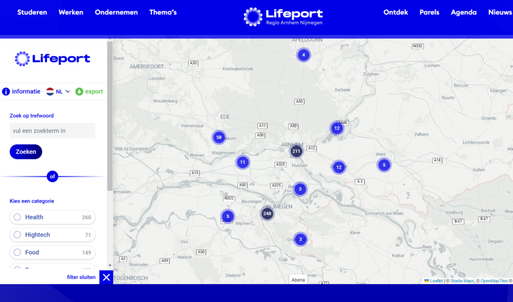This screenshot has width=513, height=302.
Task: Click the Food category count 149
Action: tap(86, 252)
